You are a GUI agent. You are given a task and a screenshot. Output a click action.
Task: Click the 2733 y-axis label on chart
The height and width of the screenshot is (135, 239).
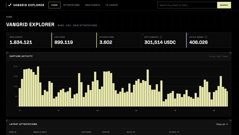[x=15, y=76]
